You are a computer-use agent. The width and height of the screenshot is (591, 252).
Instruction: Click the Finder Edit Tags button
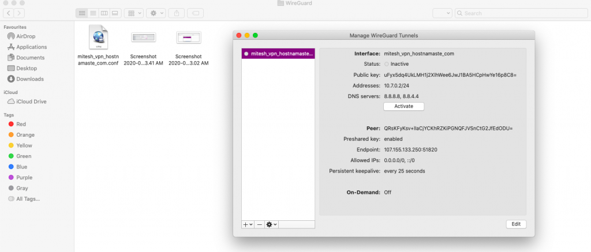(195, 13)
